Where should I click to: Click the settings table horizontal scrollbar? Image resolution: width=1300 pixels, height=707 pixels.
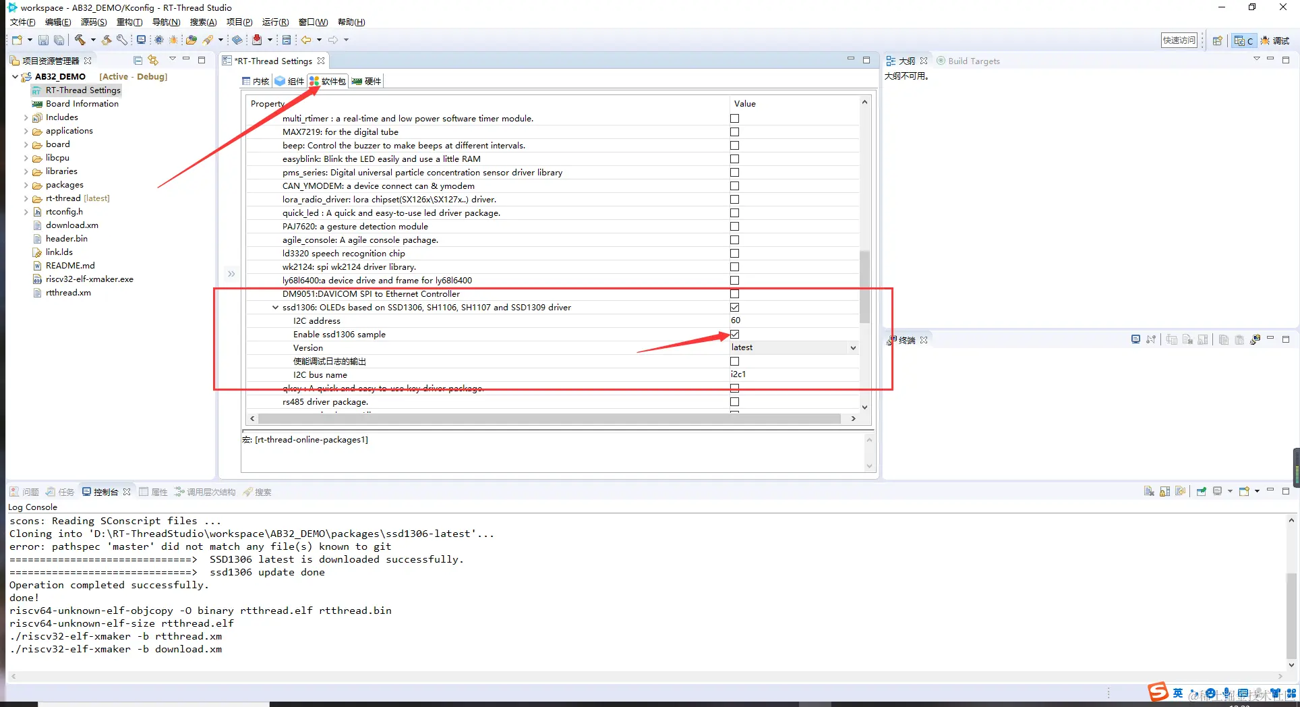click(x=550, y=419)
